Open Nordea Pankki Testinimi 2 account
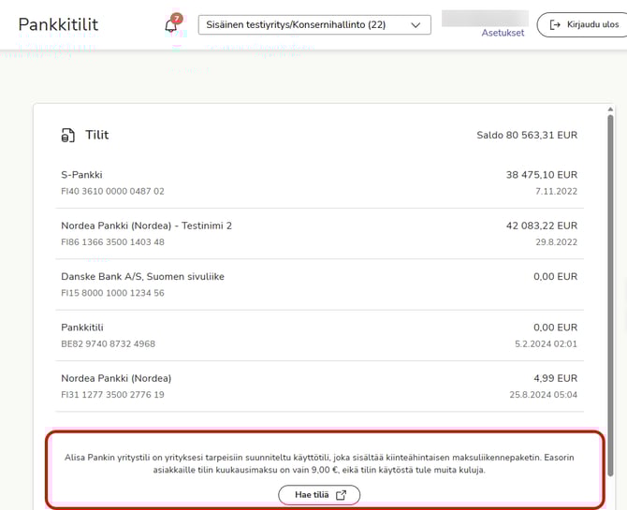 click(318, 233)
